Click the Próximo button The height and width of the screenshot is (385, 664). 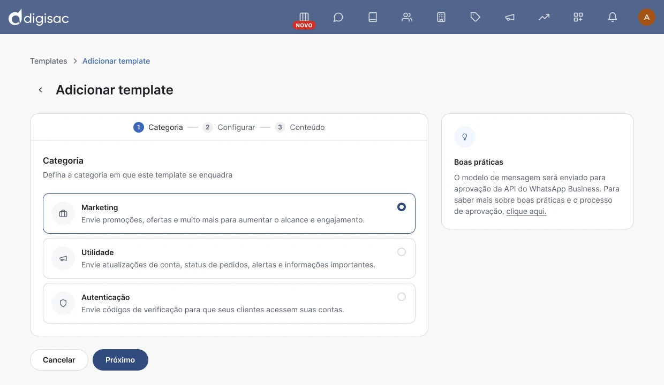click(x=120, y=360)
